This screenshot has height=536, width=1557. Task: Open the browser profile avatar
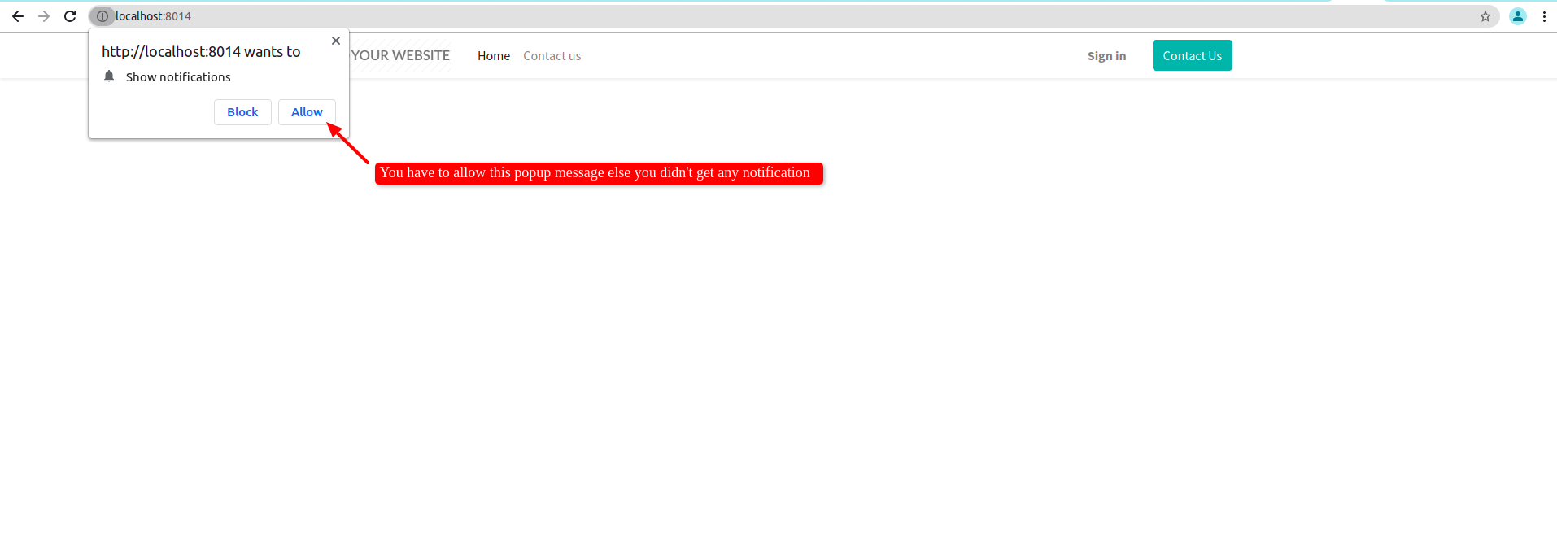click(x=1518, y=16)
